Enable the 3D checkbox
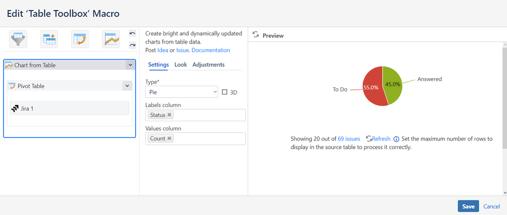This screenshot has width=507, height=215. (x=225, y=92)
